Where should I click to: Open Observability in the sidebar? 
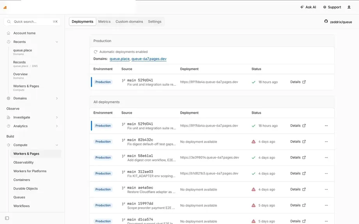coord(23,162)
